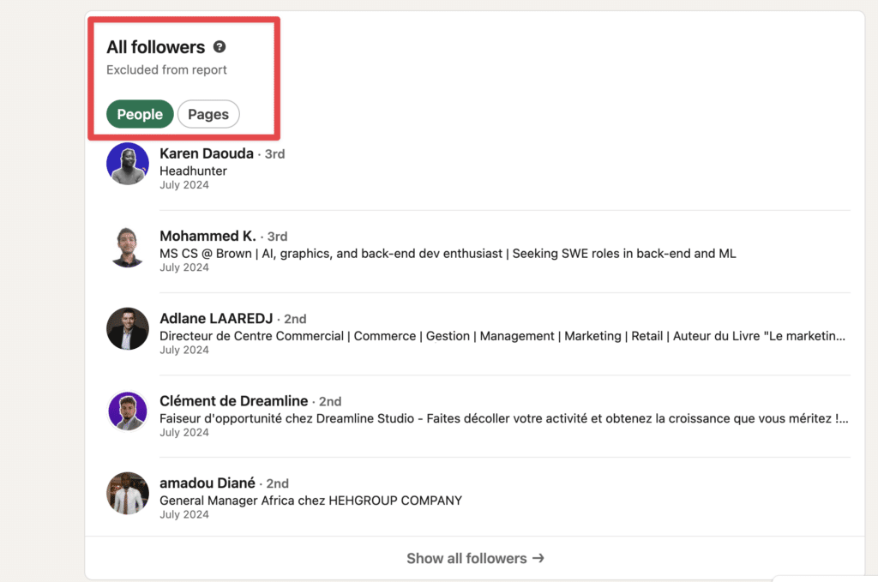Switch to the Pages filter pill
The height and width of the screenshot is (582, 878).
pos(208,114)
